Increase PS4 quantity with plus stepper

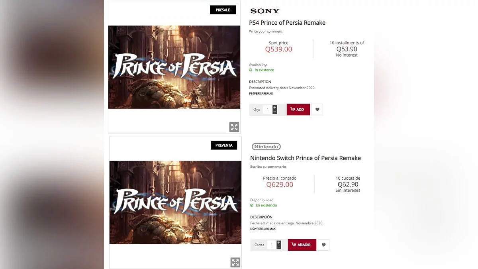(x=275, y=107)
